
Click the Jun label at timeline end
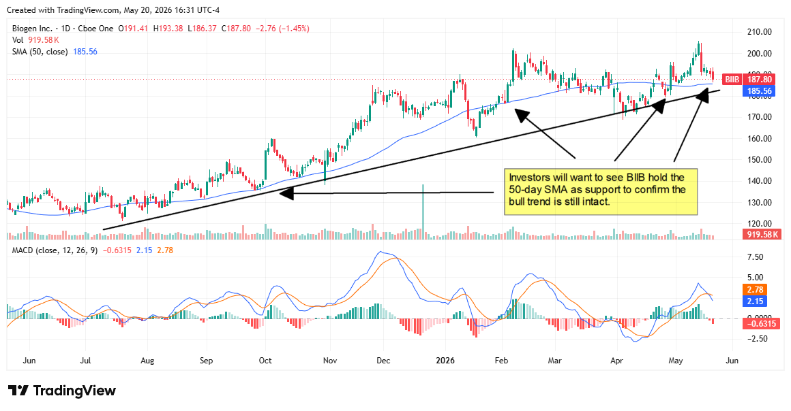coord(732,361)
